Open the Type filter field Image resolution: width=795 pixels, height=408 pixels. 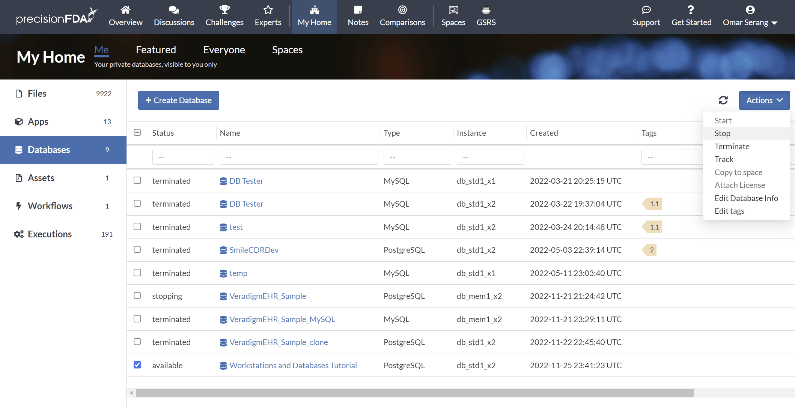[x=417, y=157]
